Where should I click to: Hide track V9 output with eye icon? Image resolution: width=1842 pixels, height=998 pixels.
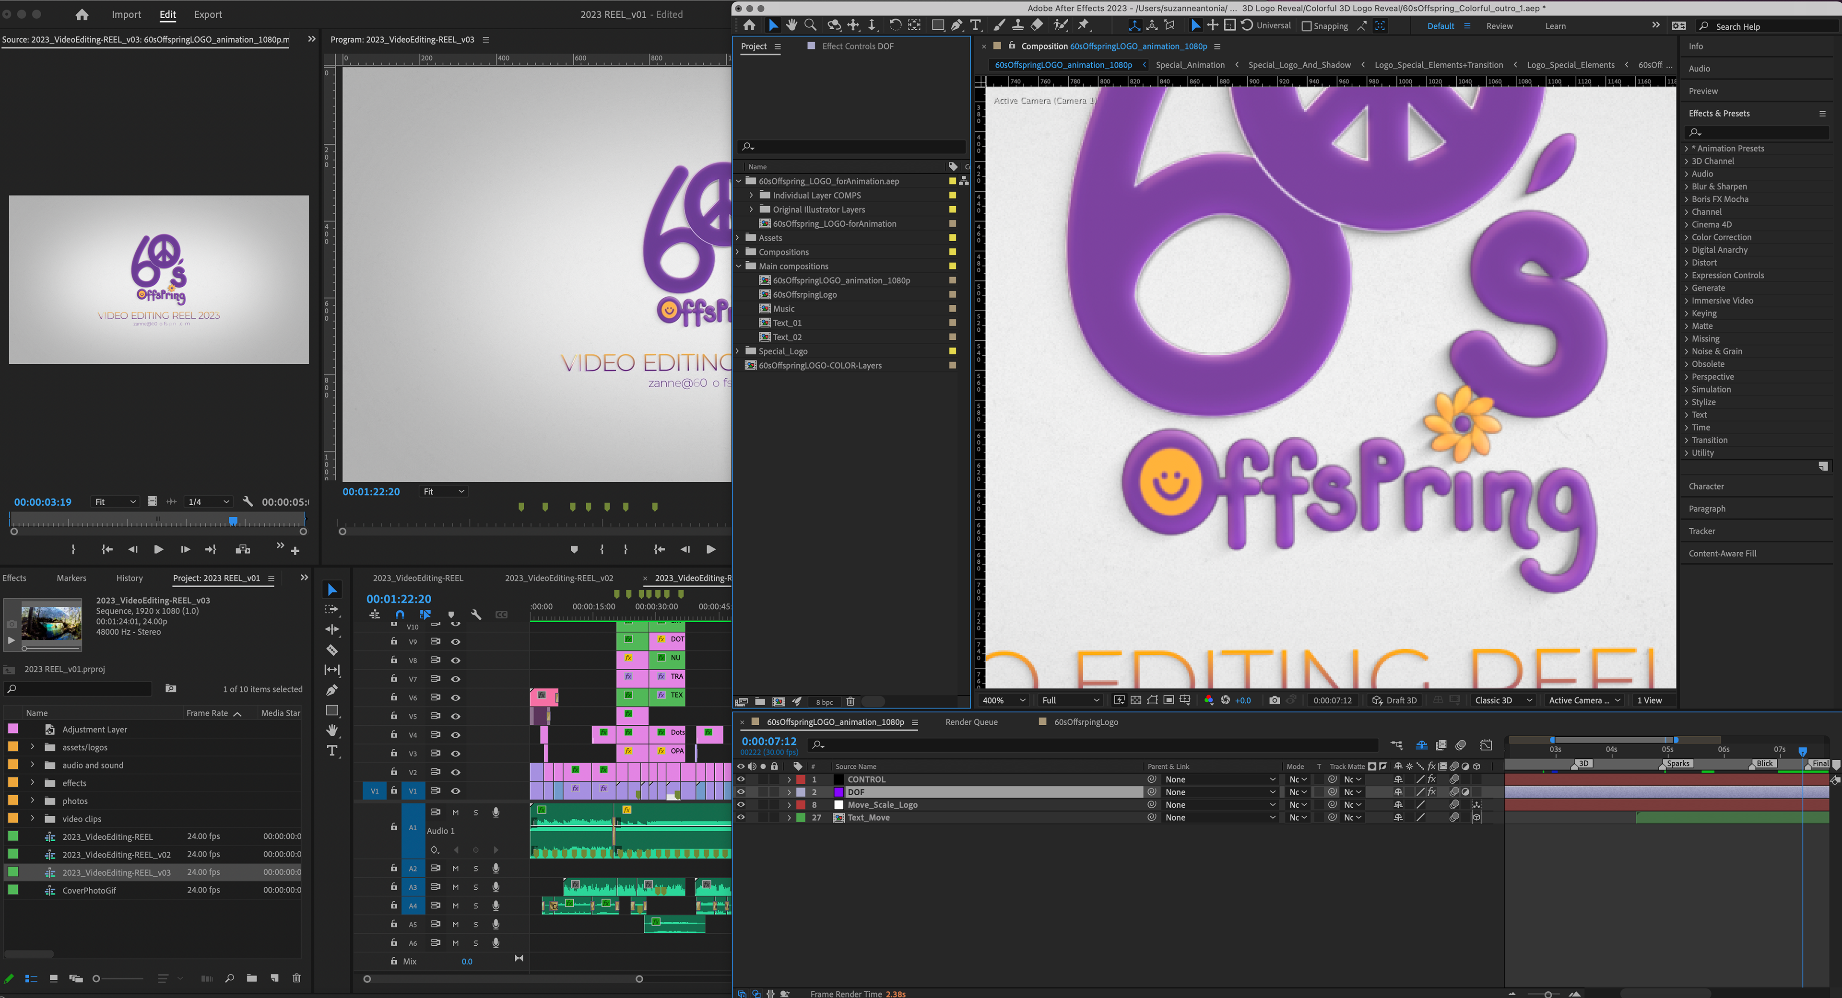(456, 641)
